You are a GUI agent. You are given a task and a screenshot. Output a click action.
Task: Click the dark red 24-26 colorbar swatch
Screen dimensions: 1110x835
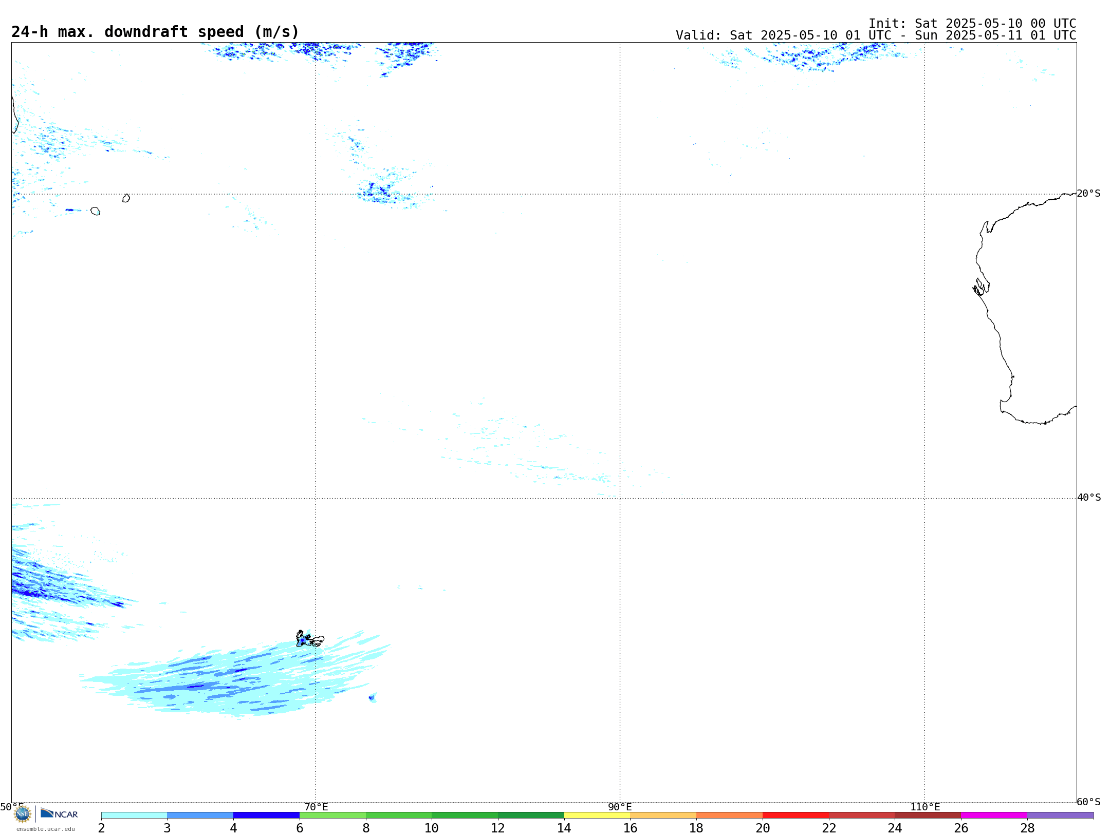coord(928,815)
